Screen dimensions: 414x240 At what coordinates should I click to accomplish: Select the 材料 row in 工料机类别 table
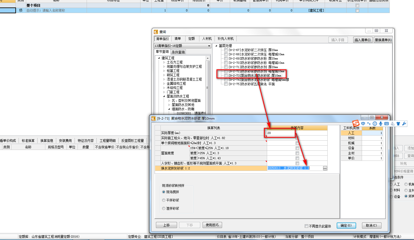[x=351, y=138]
